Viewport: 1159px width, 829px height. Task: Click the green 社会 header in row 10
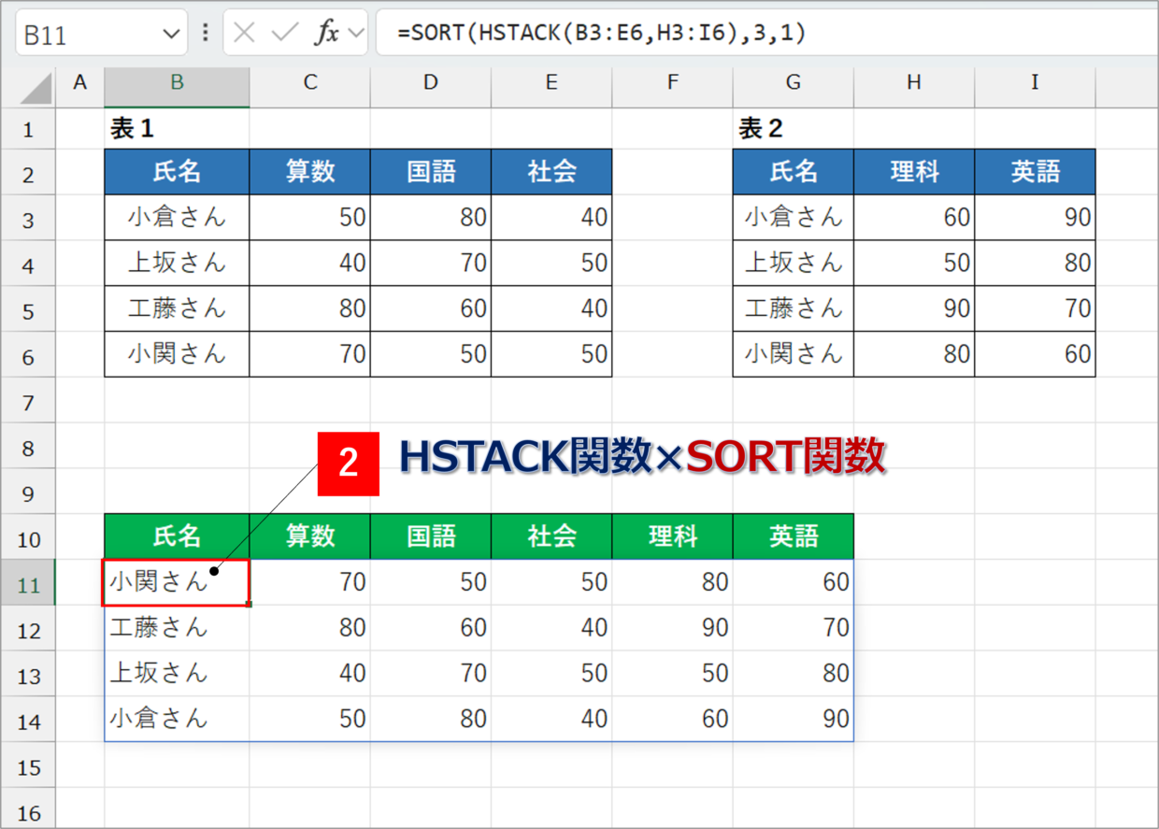[x=551, y=536]
